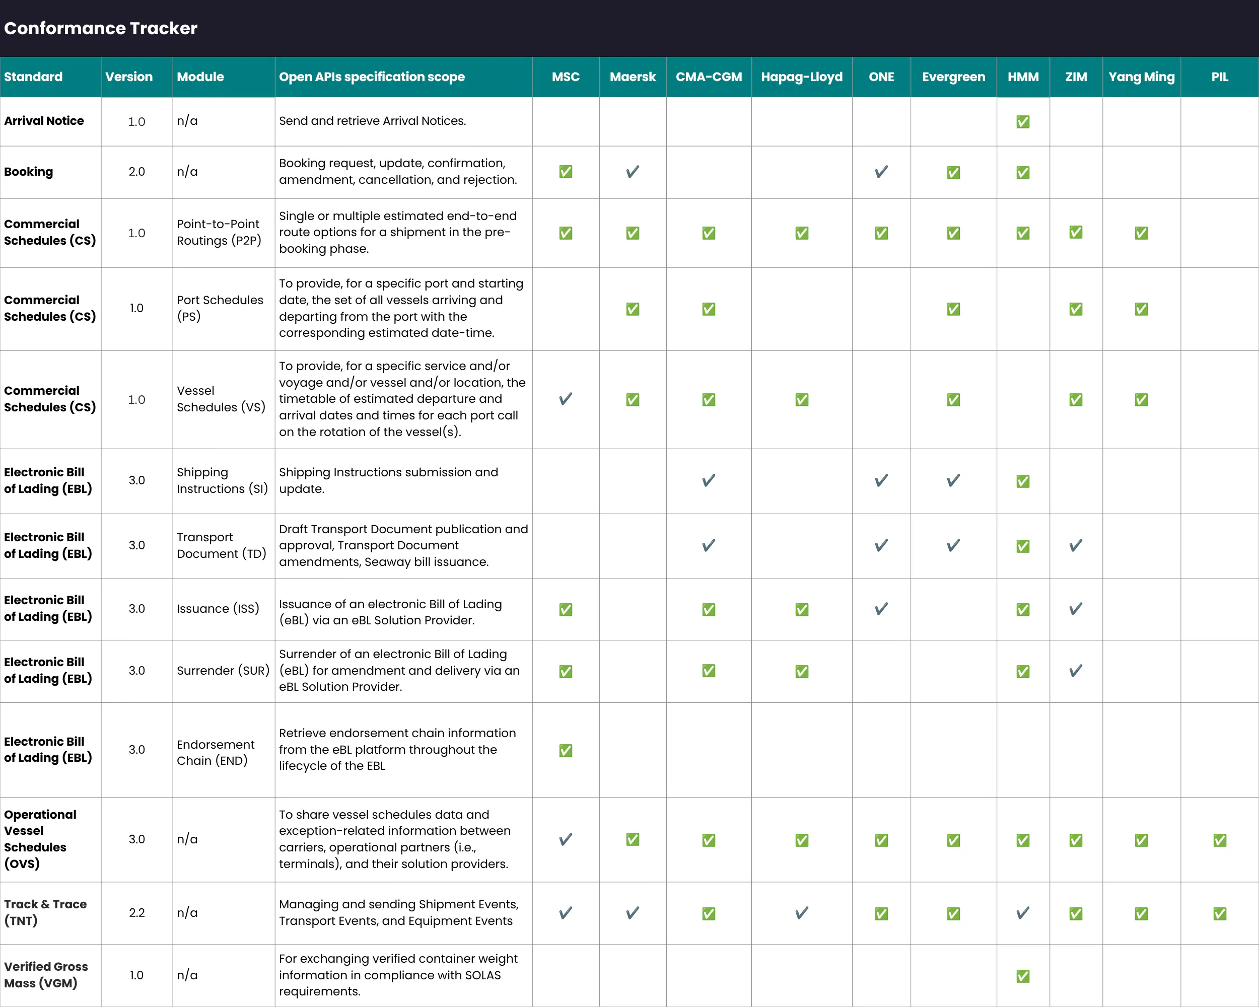Image resolution: width=1259 pixels, height=1007 pixels.
Task: Click the HMM column header
Action: (x=1022, y=77)
